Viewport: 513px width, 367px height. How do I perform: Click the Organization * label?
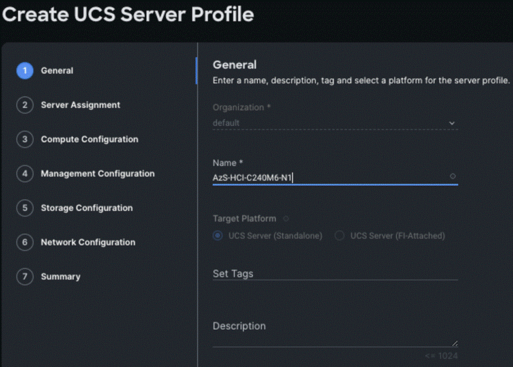click(241, 107)
